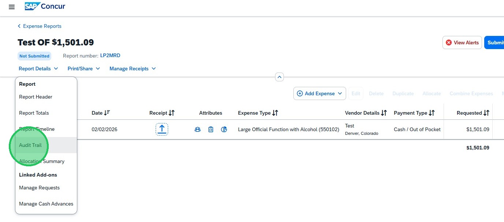
Task: Click the View Alerts button
Action: (x=462, y=42)
